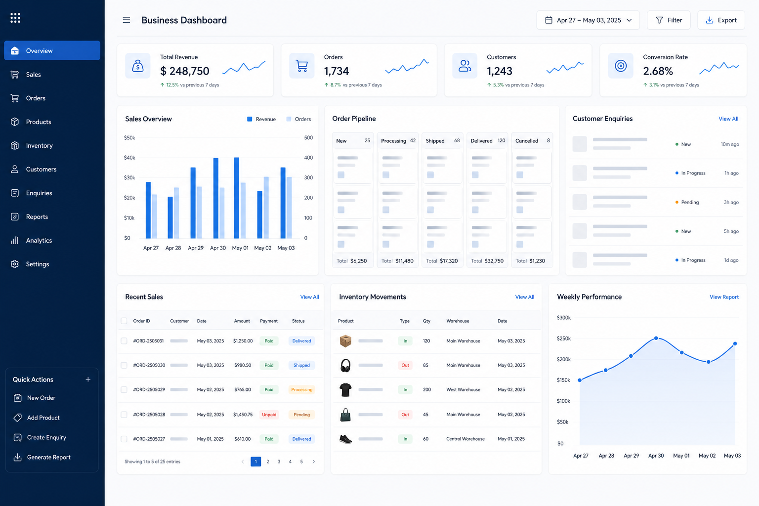
Task: Open View All in Inventory Movements
Action: [x=524, y=297]
